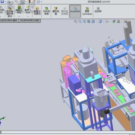Open the Display Style cube icon
This screenshot has height=135, width=135.
coord(100,21)
